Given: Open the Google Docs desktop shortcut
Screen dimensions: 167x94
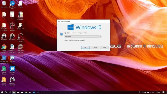Looking at the screenshot, I should 4,59.
